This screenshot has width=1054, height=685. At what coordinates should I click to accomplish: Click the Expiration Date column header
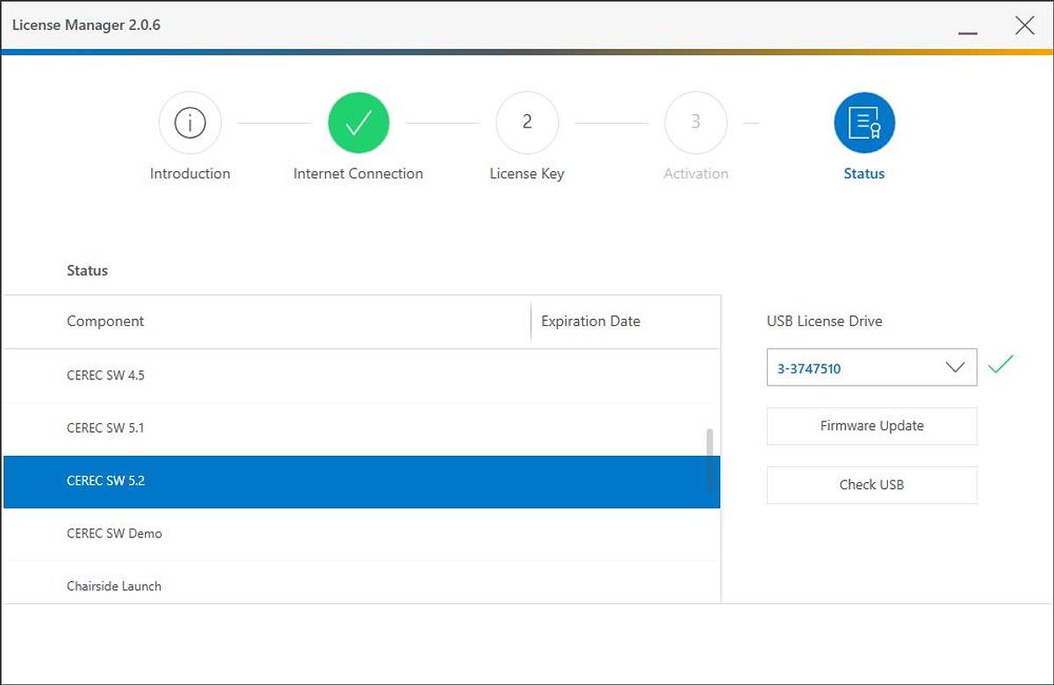tap(590, 321)
